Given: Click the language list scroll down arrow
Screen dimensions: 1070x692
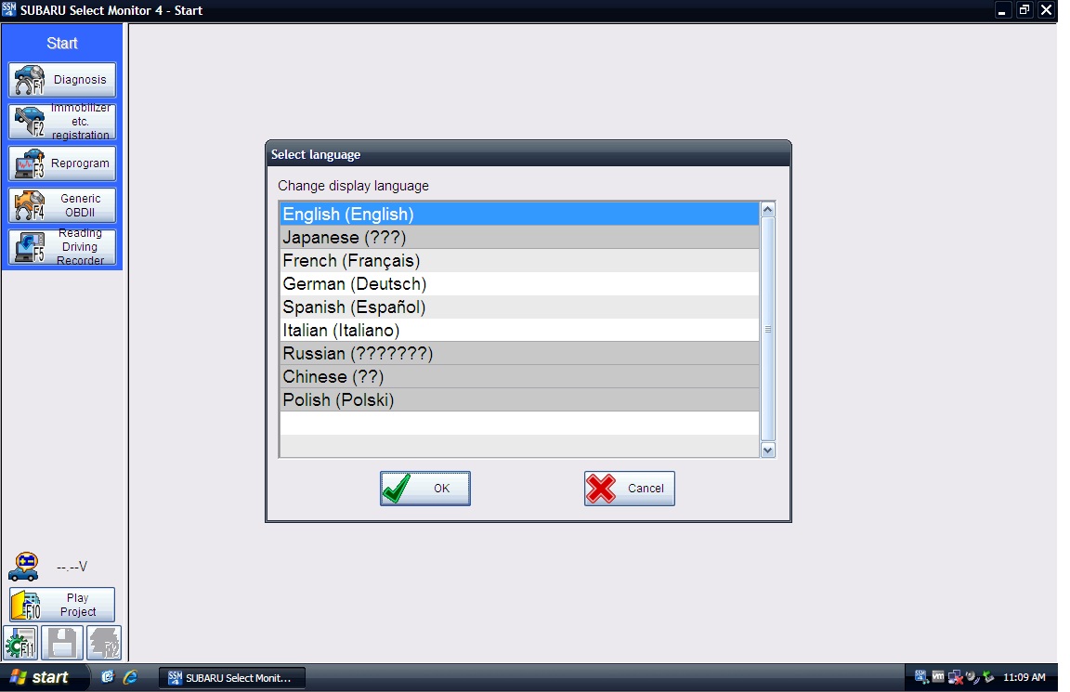Looking at the screenshot, I should [x=768, y=450].
